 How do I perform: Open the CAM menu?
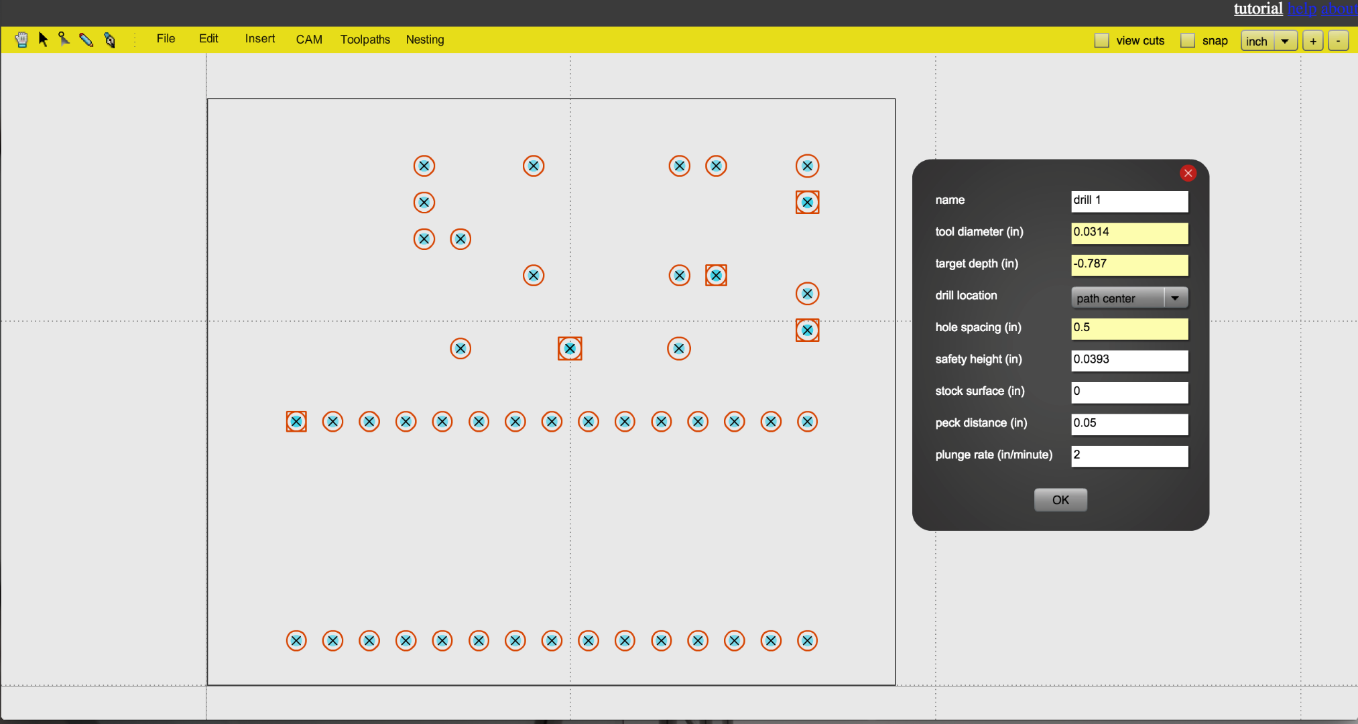(309, 40)
